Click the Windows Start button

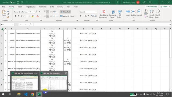click(3, 94)
